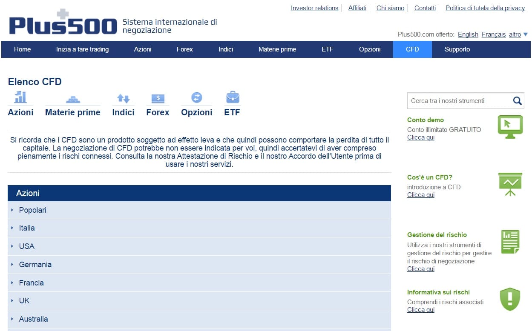Click the Opzioni circular arrows icon
532x331 pixels.
[x=196, y=97]
